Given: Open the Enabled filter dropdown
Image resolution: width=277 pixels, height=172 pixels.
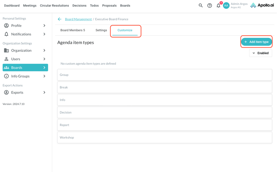Looking at the screenshot, I should pos(260,53).
